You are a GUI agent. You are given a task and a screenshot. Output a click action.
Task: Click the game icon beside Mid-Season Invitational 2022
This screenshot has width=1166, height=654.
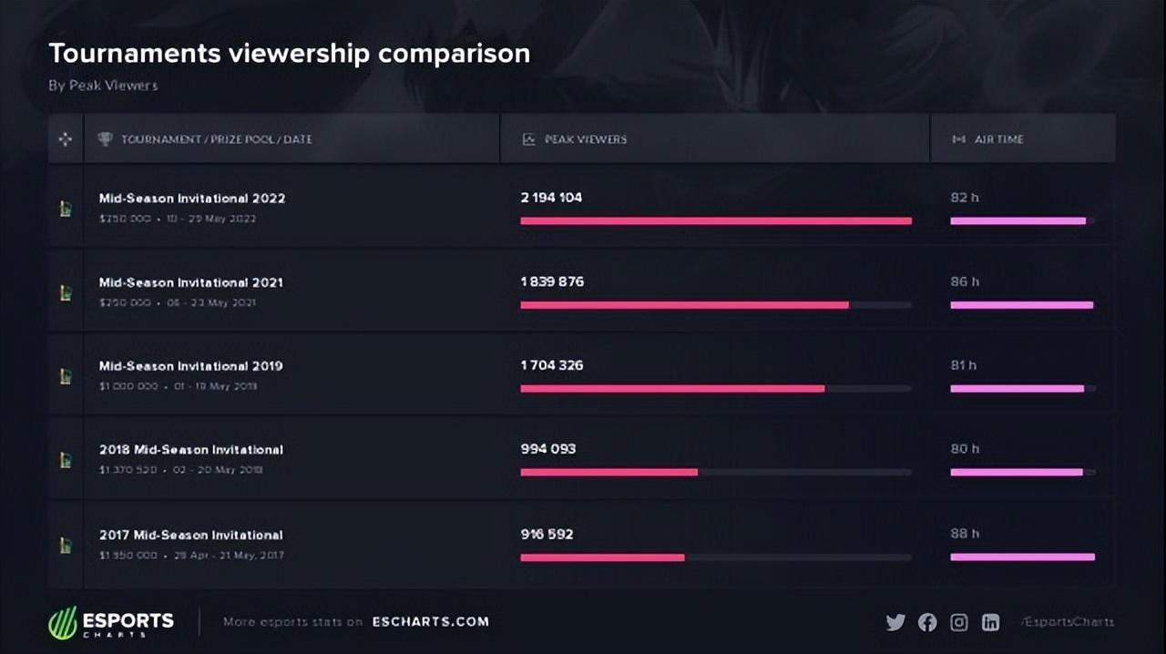pyautogui.click(x=66, y=209)
